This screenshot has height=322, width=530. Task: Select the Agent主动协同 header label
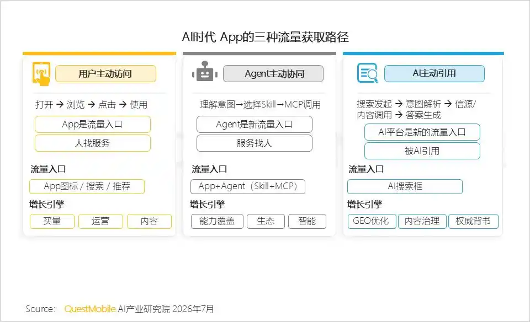coord(273,73)
